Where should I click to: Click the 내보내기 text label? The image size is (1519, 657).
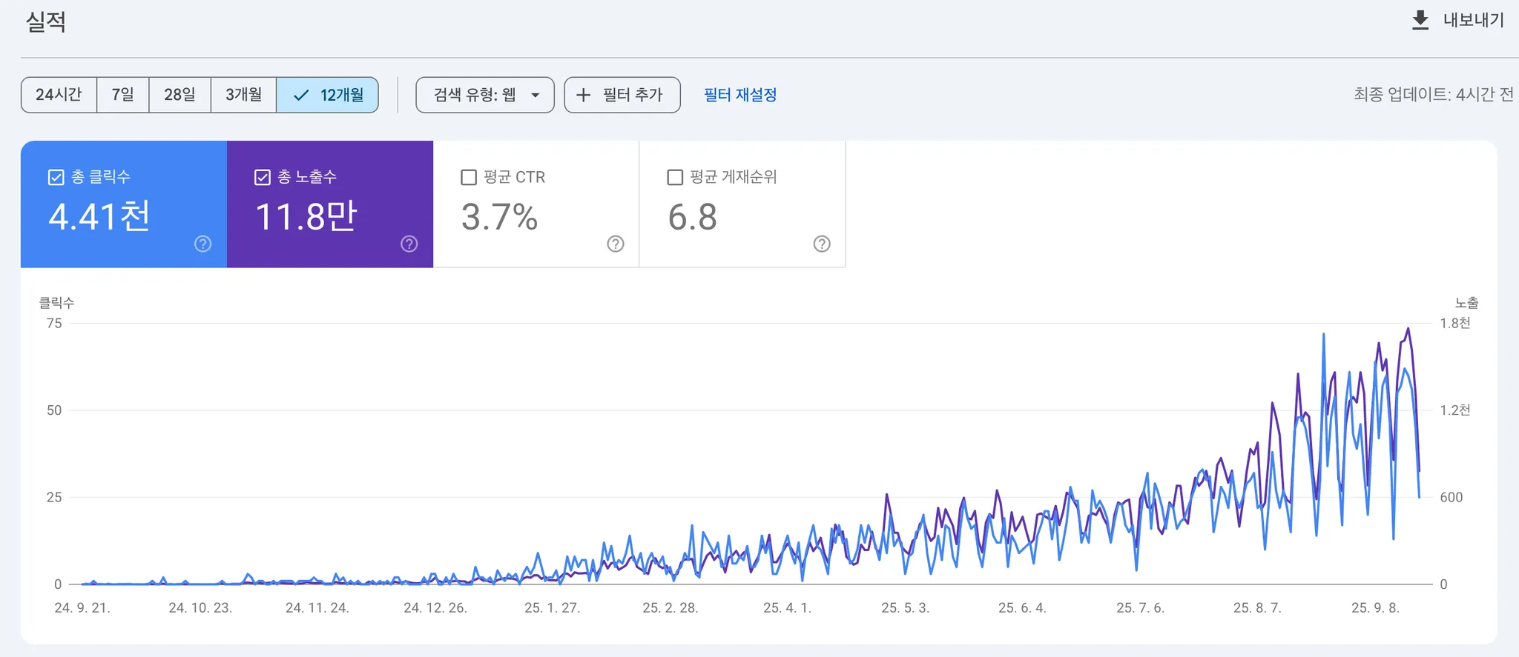[1474, 20]
